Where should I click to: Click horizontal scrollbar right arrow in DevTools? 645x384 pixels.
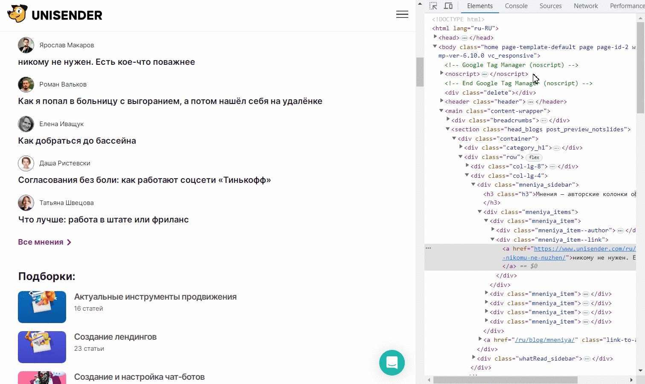(632, 380)
